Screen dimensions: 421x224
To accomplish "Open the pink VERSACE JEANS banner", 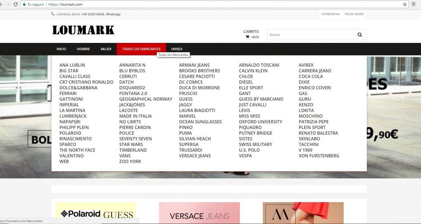I will pos(199,213).
